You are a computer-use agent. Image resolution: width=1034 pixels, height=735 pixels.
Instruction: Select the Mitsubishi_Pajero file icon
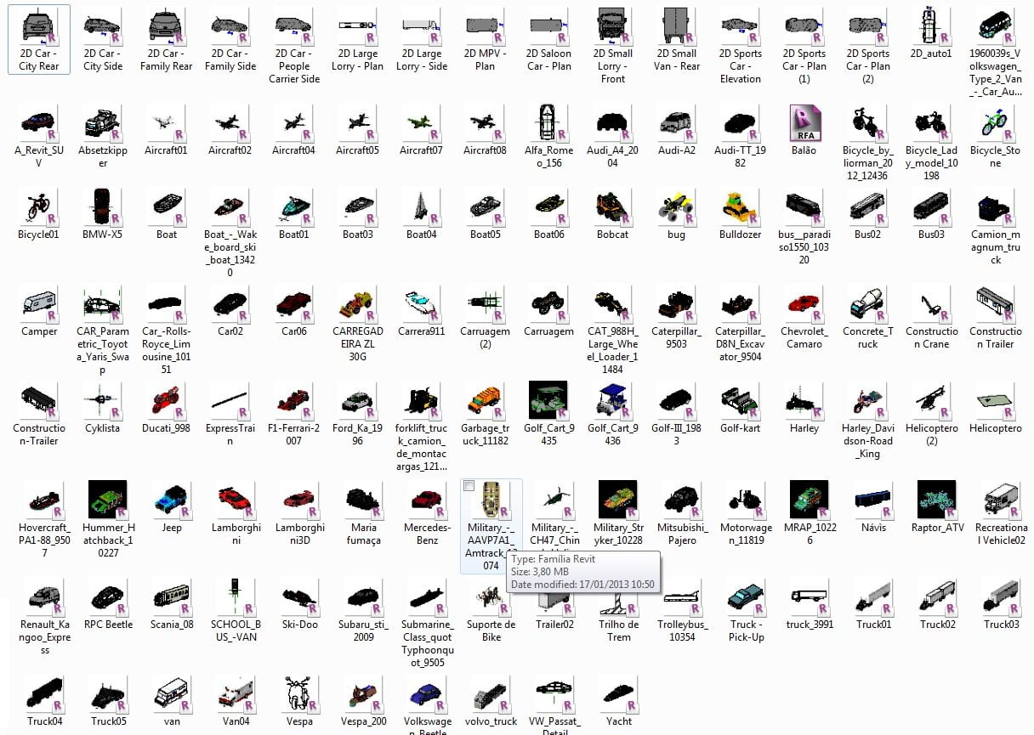682,500
